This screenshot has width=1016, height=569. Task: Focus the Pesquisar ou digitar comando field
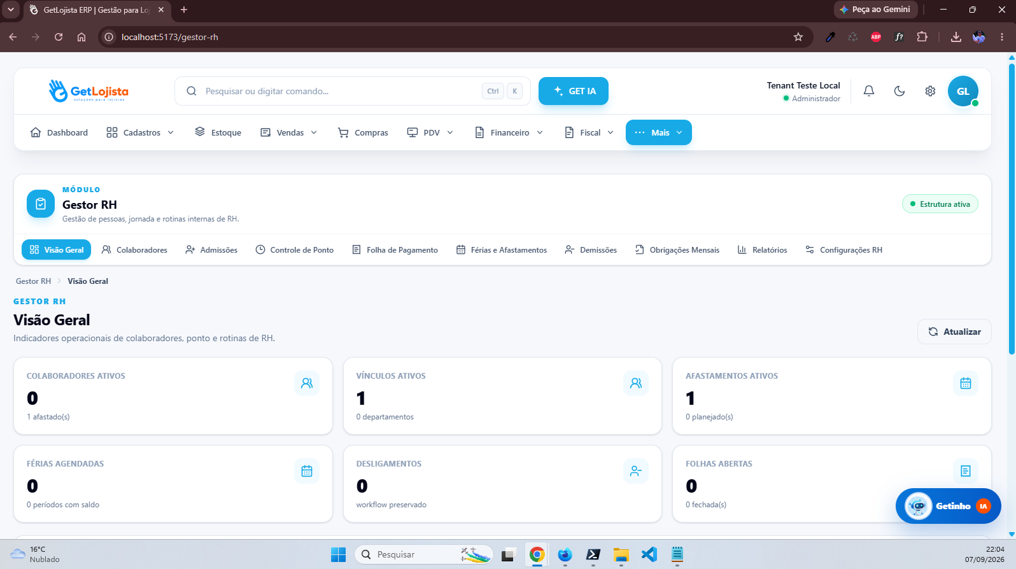click(x=351, y=91)
